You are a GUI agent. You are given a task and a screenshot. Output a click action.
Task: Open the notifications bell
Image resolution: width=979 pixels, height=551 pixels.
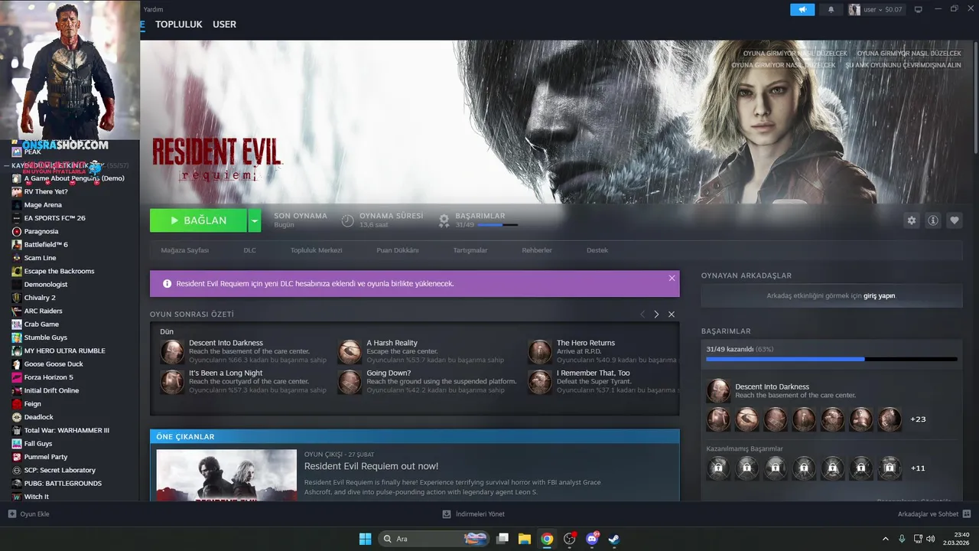click(x=831, y=10)
